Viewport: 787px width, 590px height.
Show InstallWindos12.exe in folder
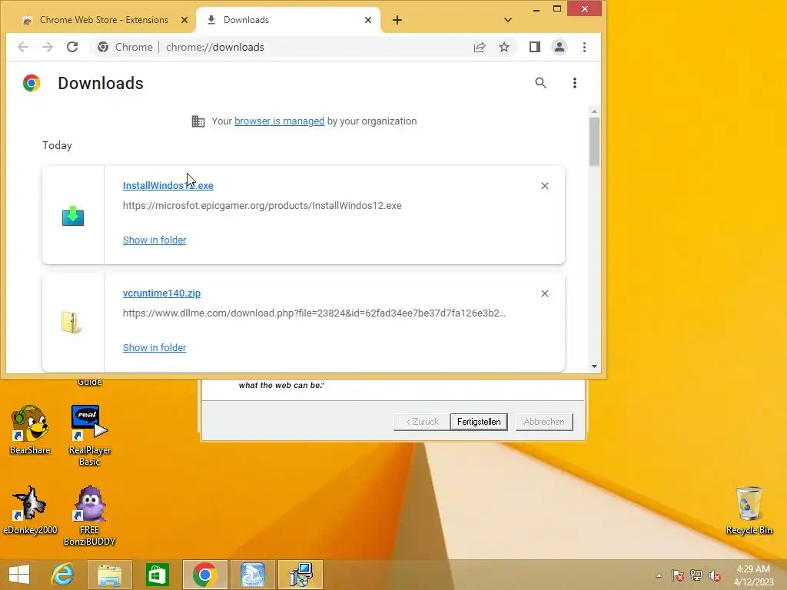[x=154, y=240]
